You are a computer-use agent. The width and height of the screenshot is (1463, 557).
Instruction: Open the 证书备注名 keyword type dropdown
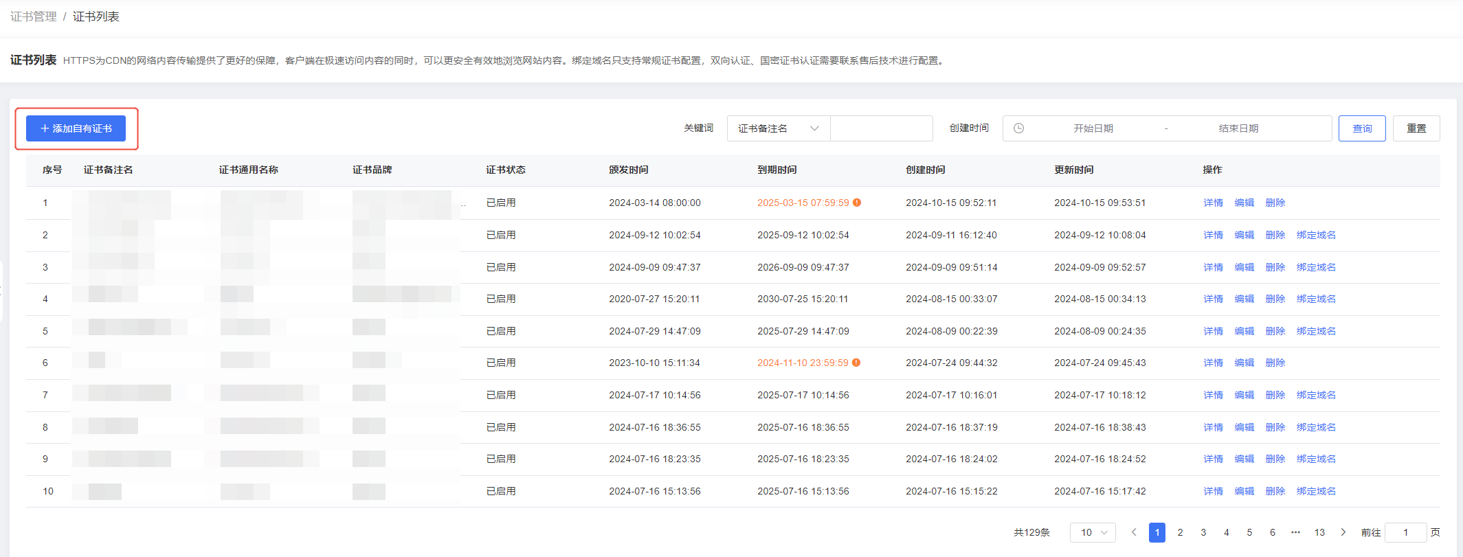[x=779, y=128]
